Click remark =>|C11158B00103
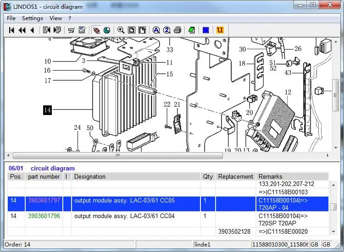 tap(283, 192)
